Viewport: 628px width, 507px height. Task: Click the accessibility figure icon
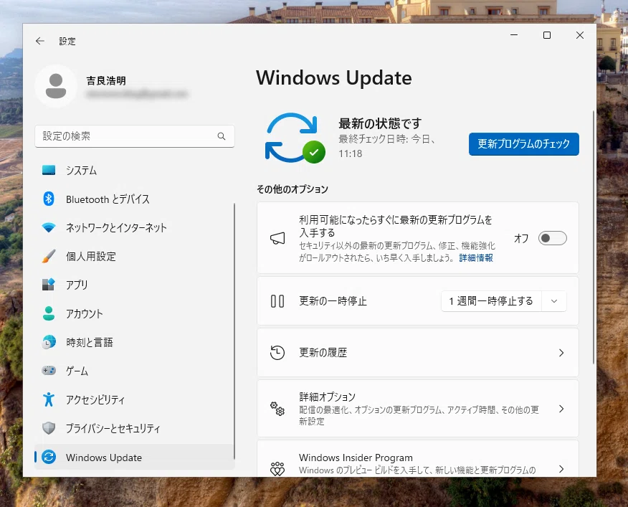point(49,399)
